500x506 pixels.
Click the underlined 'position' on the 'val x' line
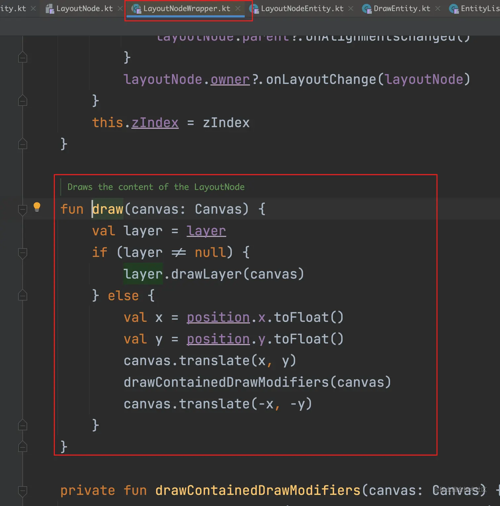point(218,317)
